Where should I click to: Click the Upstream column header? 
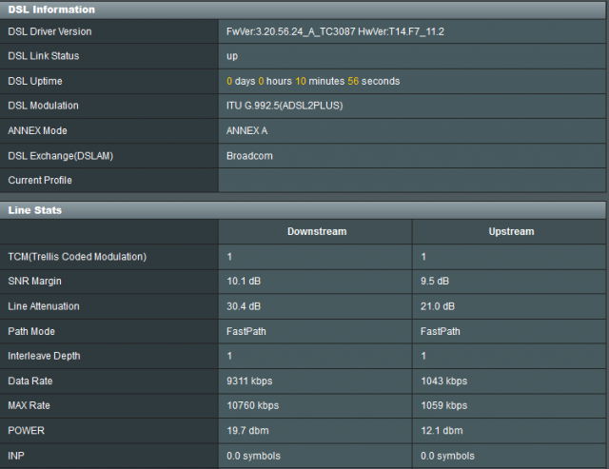click(510, 231)
